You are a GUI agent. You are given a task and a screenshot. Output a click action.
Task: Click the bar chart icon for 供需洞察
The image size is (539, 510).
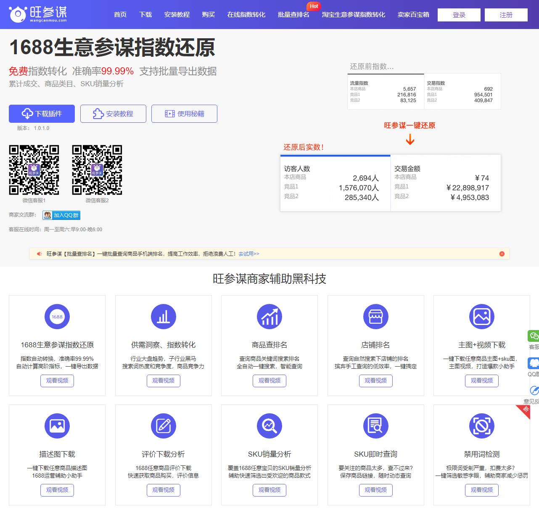coord(164,317)
